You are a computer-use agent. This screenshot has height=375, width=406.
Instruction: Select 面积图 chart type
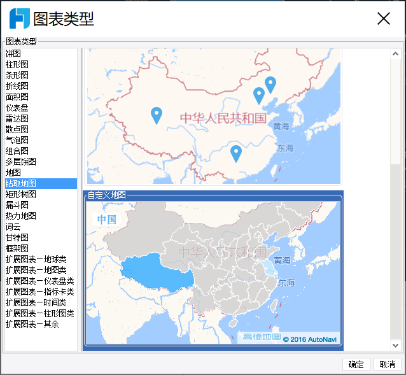41,97
